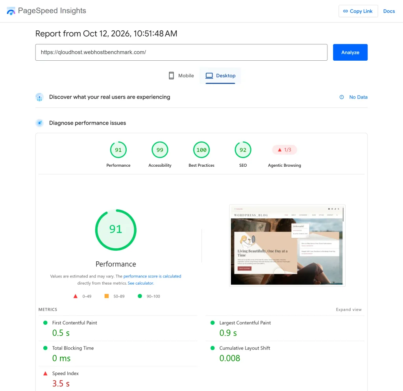Click the red triangle beside Speed Index
This screenshot has height=391, width=403.
[46, 374]
